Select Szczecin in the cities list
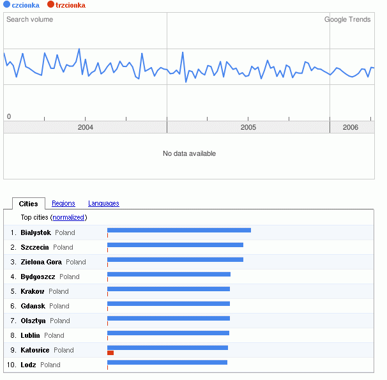The image size is (387, 380). point(34,247)
